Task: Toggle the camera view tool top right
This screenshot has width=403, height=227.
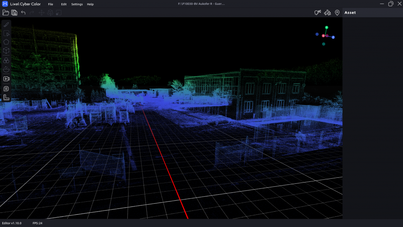Action: coord(318,12)
